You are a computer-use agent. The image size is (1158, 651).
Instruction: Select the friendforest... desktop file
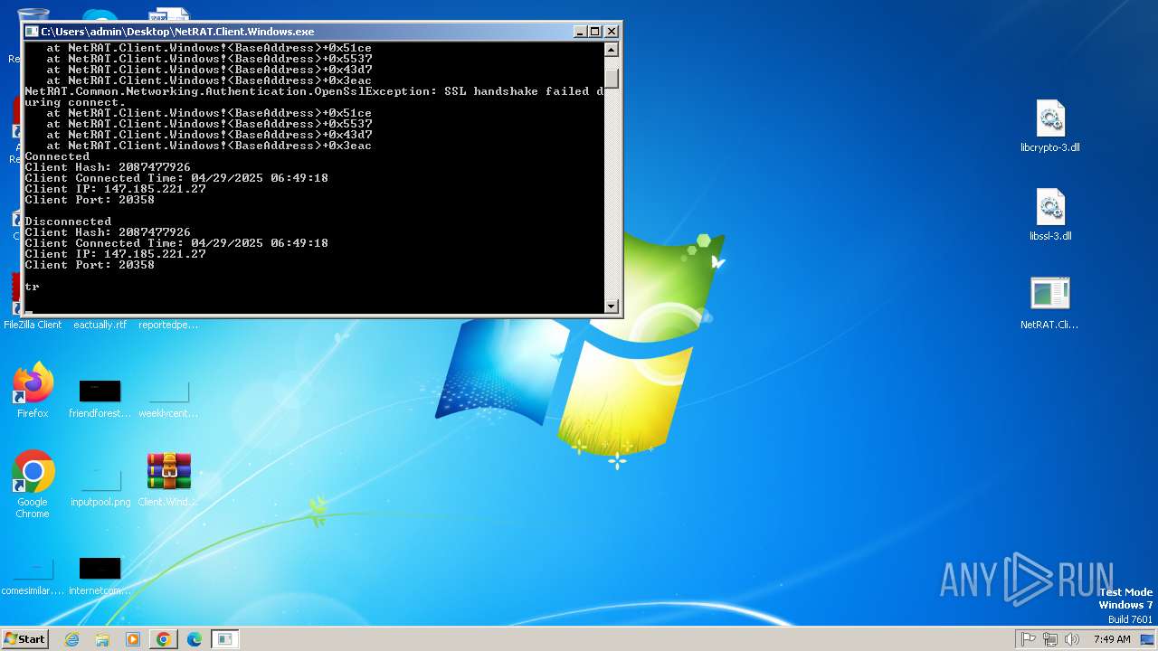click(100, 398)
